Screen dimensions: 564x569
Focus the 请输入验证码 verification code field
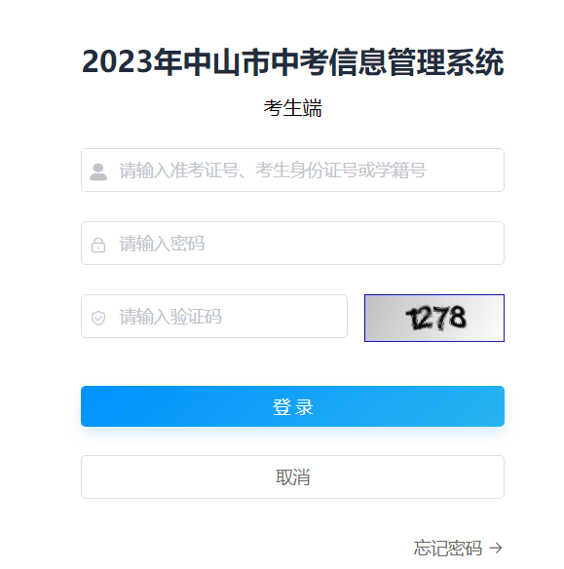[214, 316]
